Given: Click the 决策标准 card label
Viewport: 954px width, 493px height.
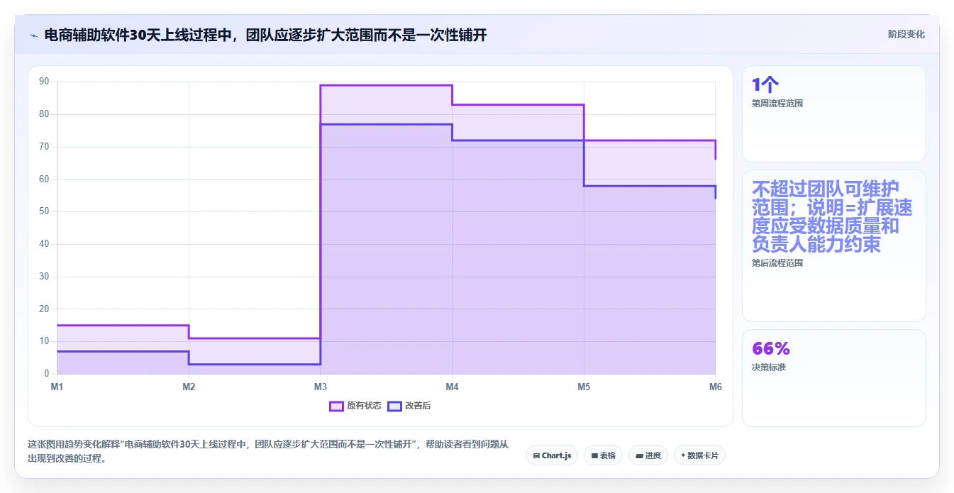Looking at the screenshot, I should [769, 367].
